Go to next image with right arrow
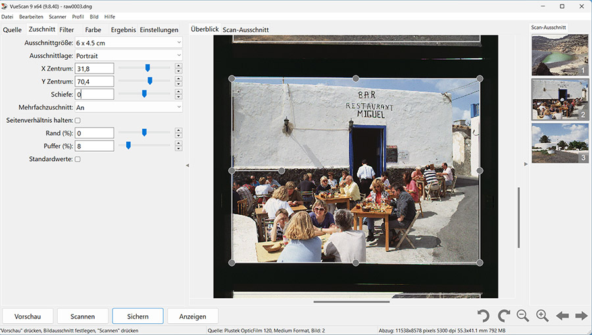The height and width of the screenshot is (335, 592). [581, 316]
